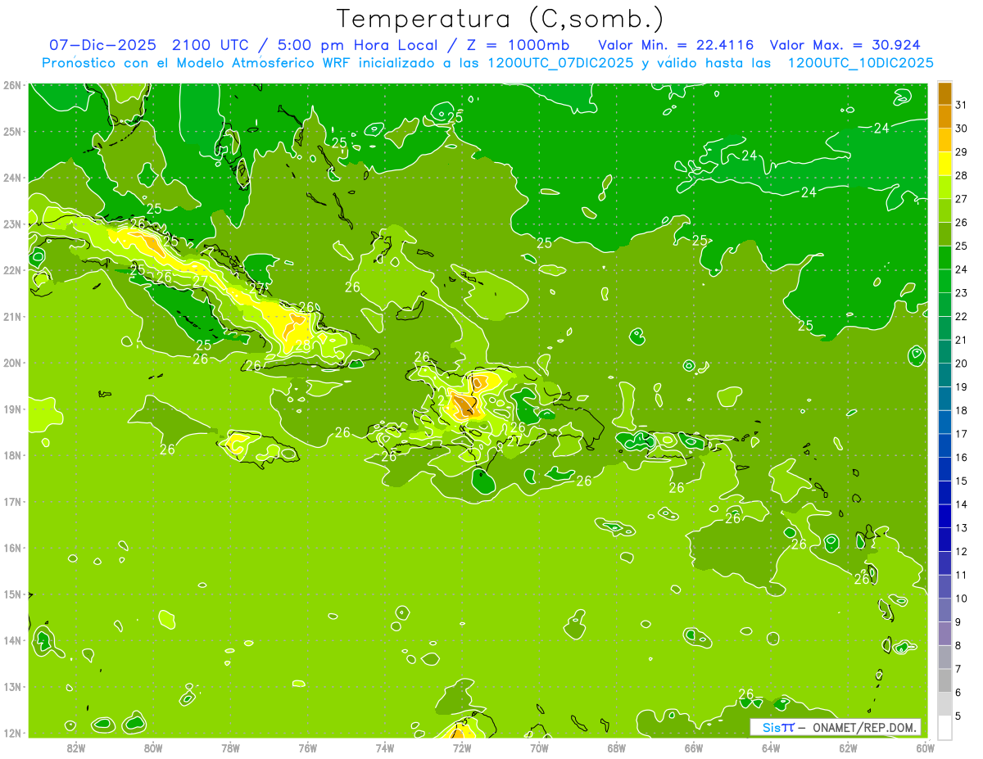Click latitude axis label '12N'

(x=12, y=733)
